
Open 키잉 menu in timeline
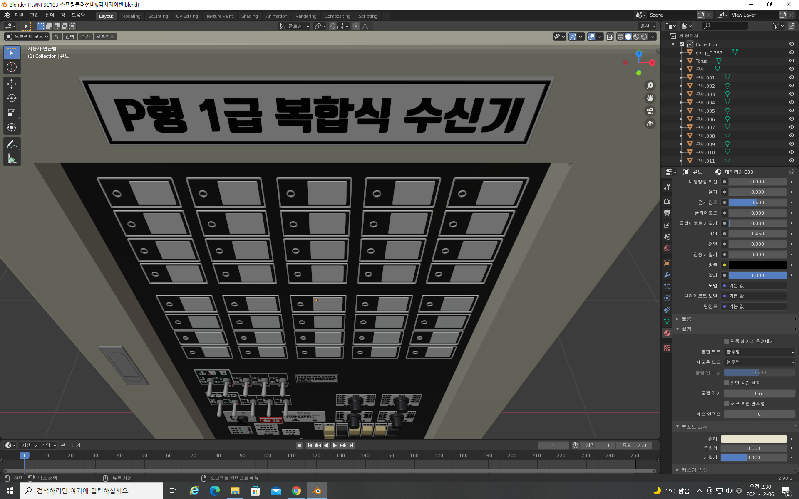pos(48,445)
